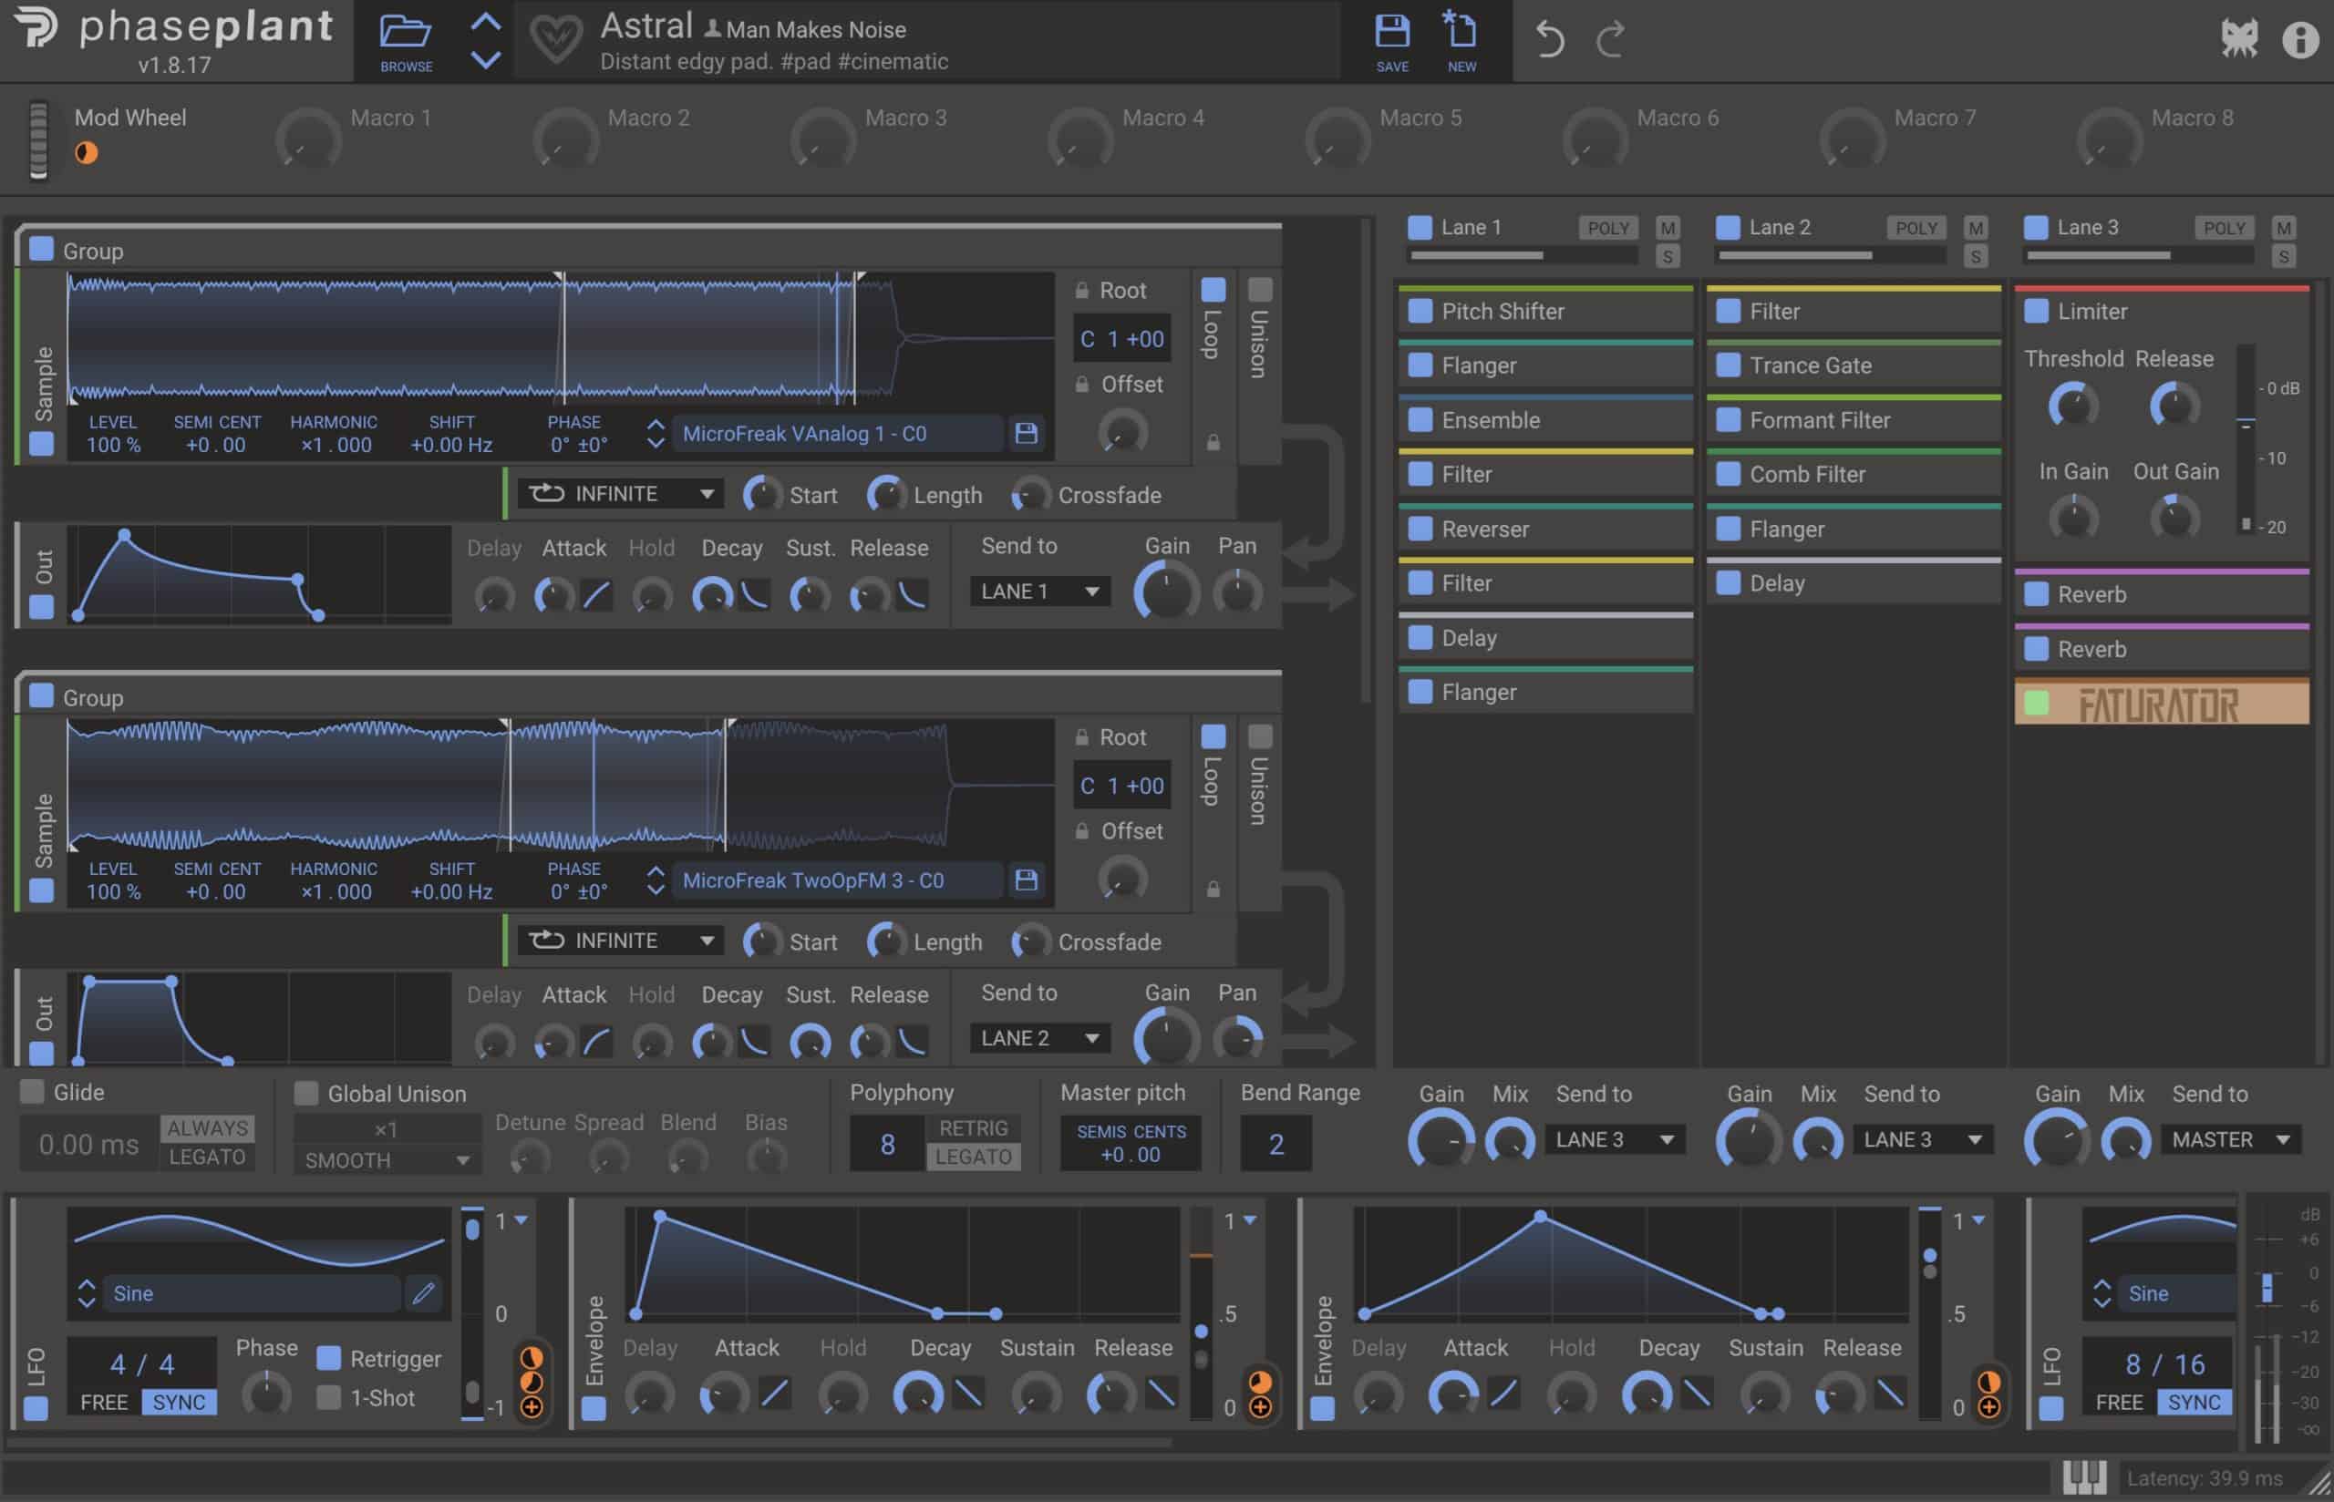Toggle the Offset lock in first sample
The width and height of the screenshot is (2334, 1502).
tap(1081, 385)
